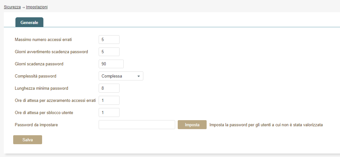The image size is (340, 157).
Task: Click the 'Giorni scadenza password' label text
Action: [39, 64]
